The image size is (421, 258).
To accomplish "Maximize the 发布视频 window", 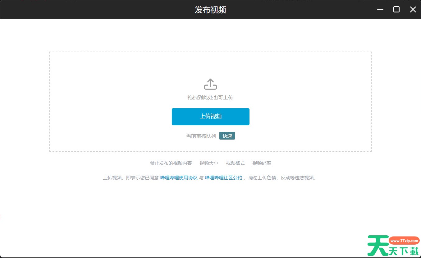I will tap(396, 10).
